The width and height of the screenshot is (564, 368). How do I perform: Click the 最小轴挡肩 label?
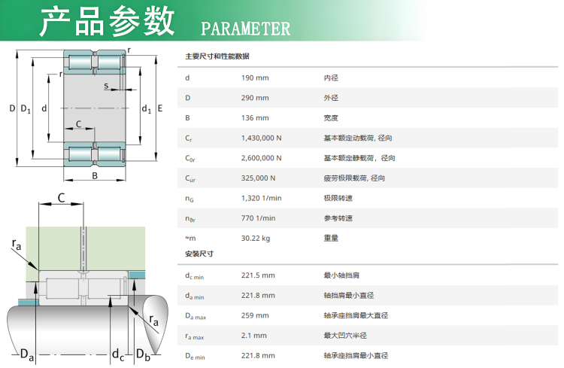pos(341,275)
